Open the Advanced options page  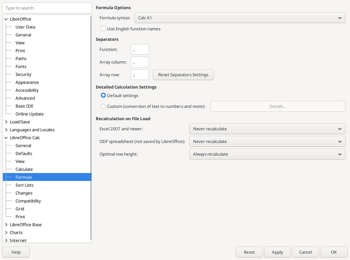click(x=25, y=98)
